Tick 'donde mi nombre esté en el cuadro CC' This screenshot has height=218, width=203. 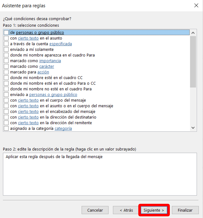point(6,78)
